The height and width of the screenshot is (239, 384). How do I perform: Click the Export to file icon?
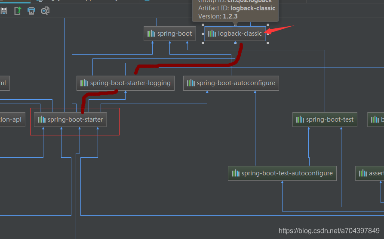18,11
